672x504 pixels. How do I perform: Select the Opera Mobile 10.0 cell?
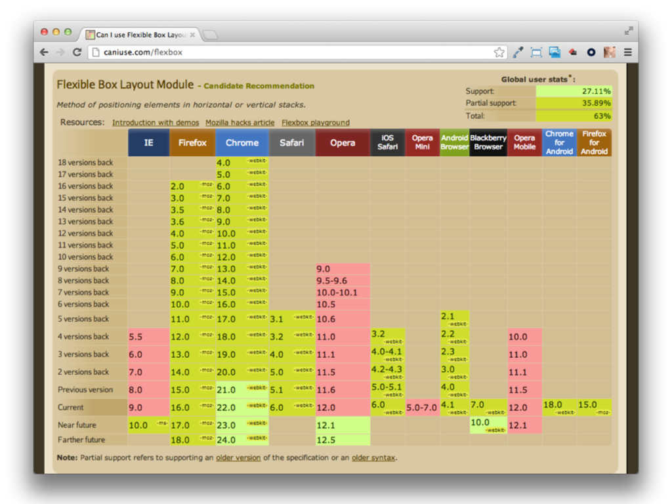tap(524, 337)
